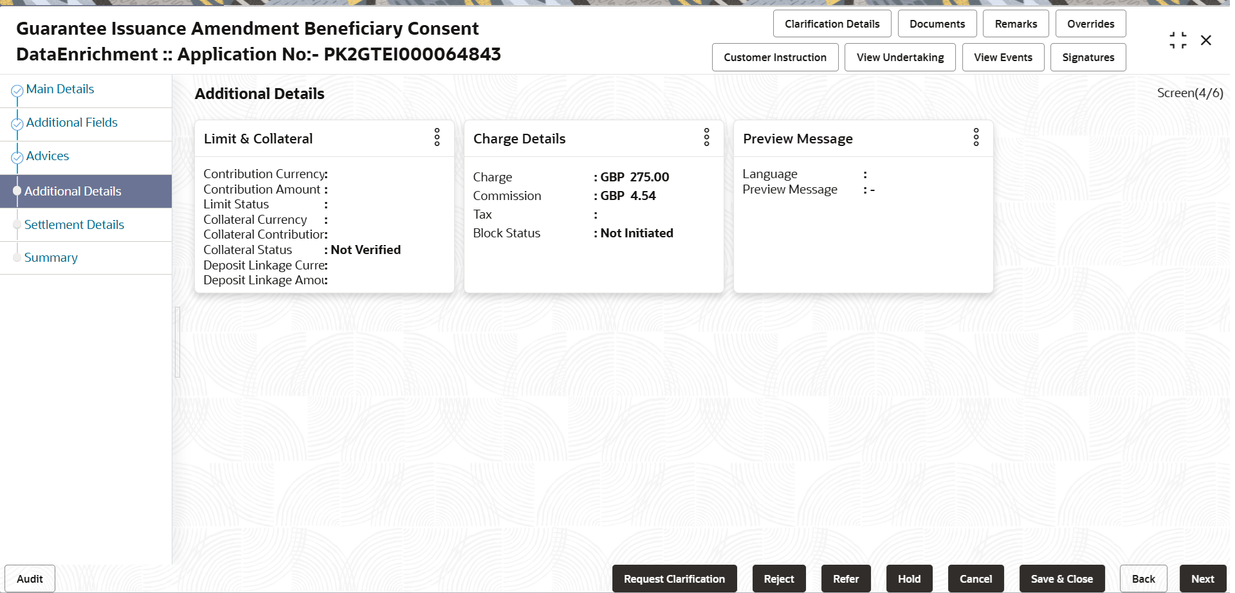View the Documents panel
Image resolution: width=1235 pixels, height=593 pixels.
click(937, 24)
